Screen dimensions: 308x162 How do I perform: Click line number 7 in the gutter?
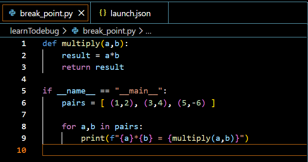click(x=24, y=115)
